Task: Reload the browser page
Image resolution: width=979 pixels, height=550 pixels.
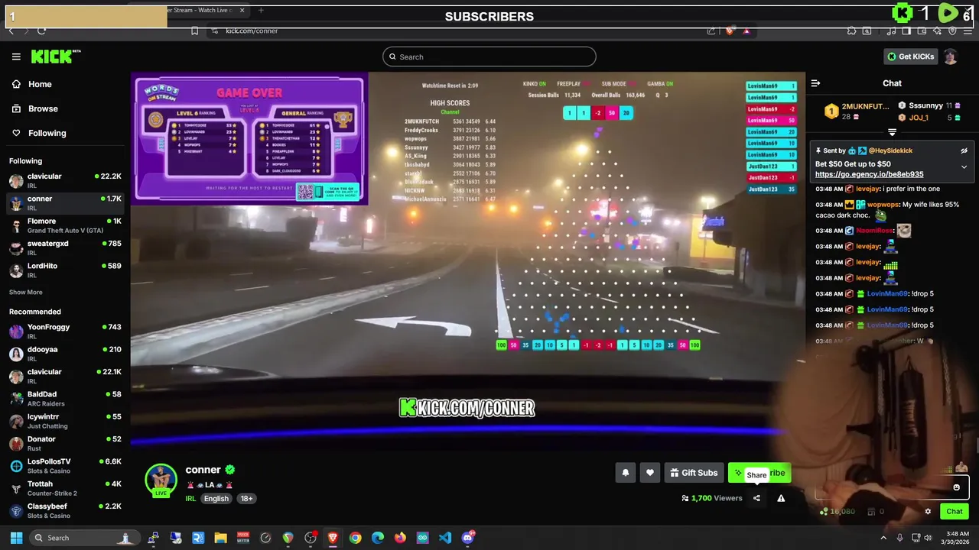Action: tap(41, 31)
